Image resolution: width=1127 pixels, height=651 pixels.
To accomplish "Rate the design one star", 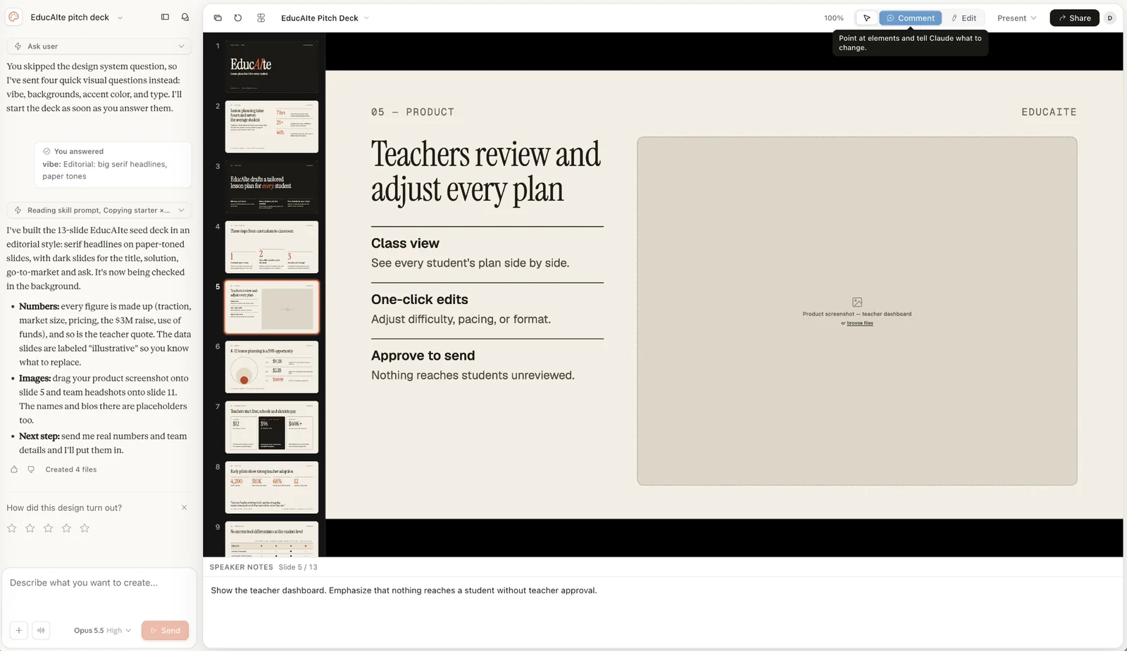I will 12,528.
